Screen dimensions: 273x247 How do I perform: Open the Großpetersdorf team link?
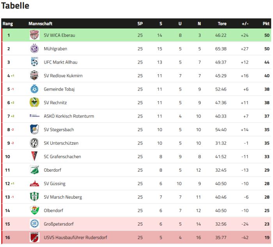pyautogui.click(x=58, y=224)
